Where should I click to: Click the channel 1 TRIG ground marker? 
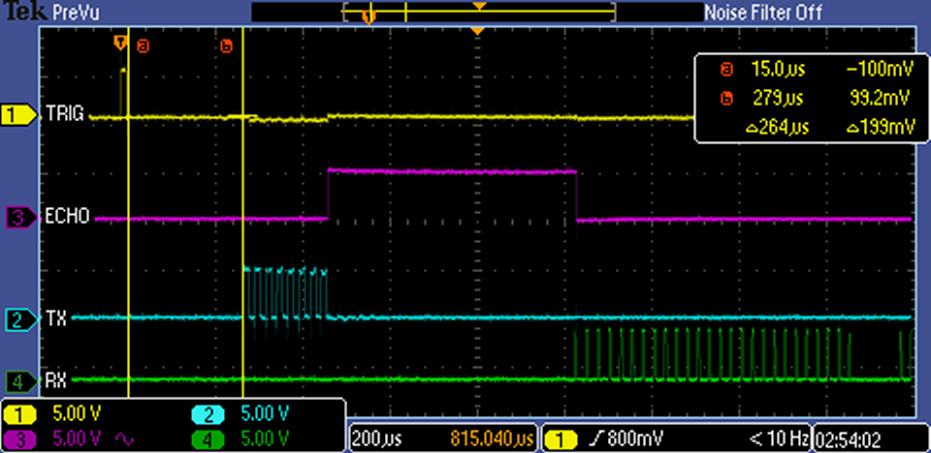pos(16,115)
